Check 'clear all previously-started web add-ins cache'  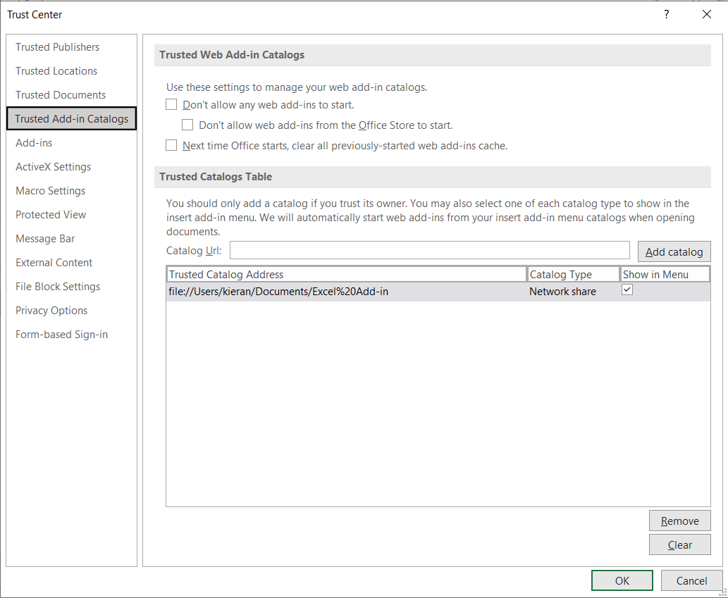click(x=171, y=146)
